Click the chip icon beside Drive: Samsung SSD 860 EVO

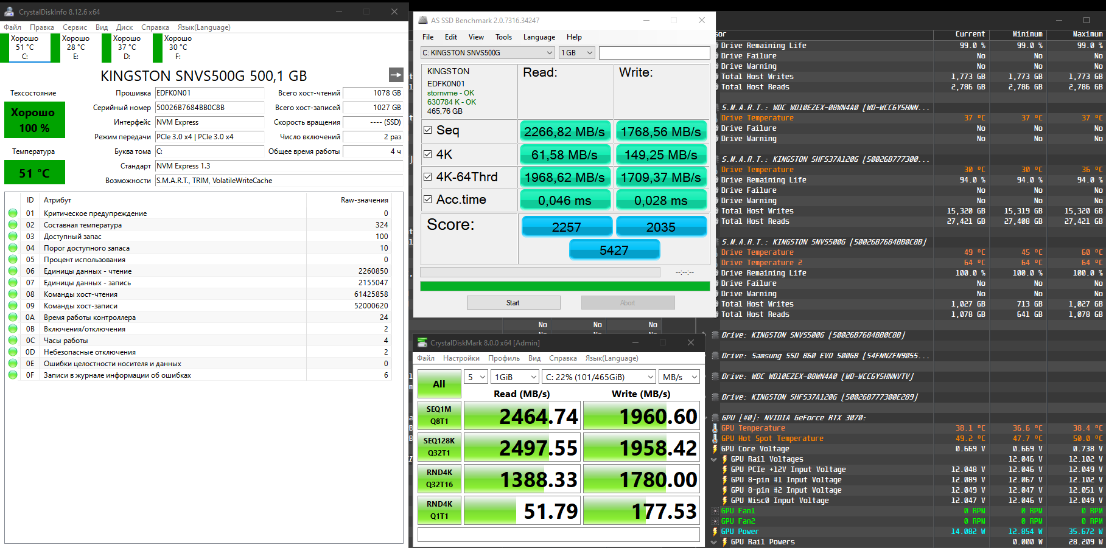click(x=715, y=356)
